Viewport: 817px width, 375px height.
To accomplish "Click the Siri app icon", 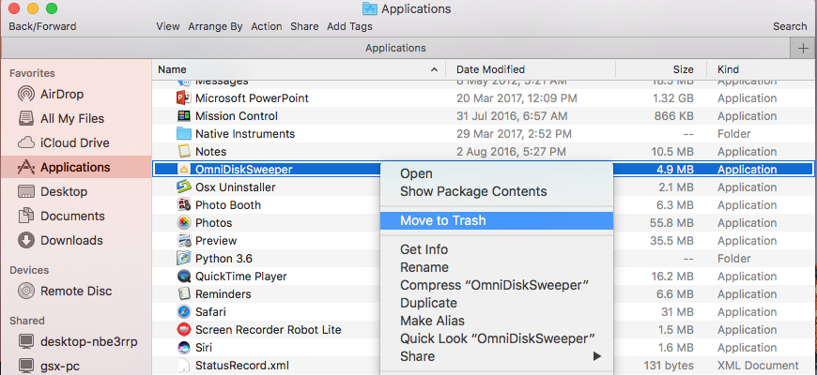I will click(184, 348).
